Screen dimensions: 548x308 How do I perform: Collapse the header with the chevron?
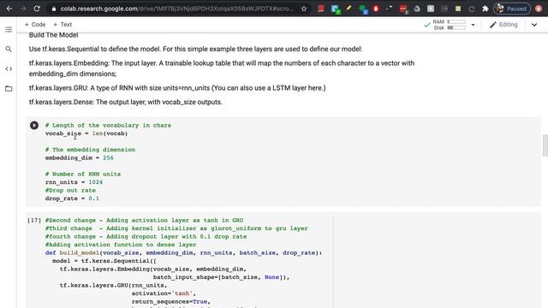pyautogui.click(x=534, y=25)
